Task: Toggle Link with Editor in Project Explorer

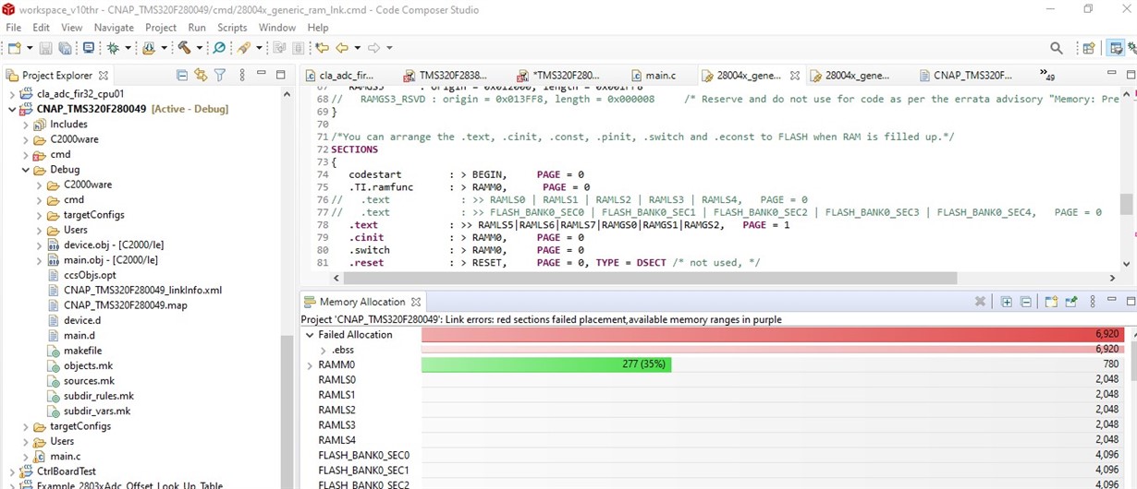Action: point(201,75)
